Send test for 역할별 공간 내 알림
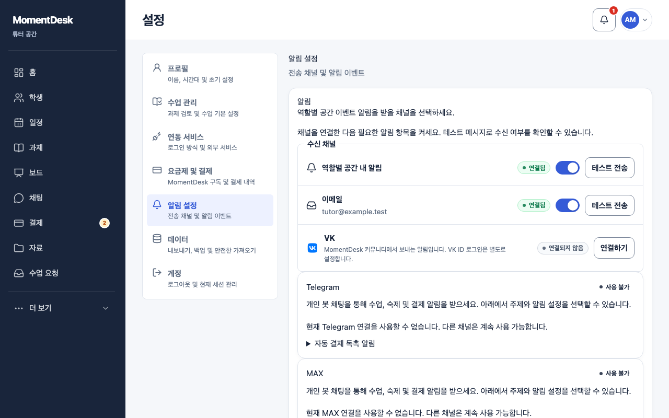This screenshot has height=418, width=669. [x=609, y=168]
